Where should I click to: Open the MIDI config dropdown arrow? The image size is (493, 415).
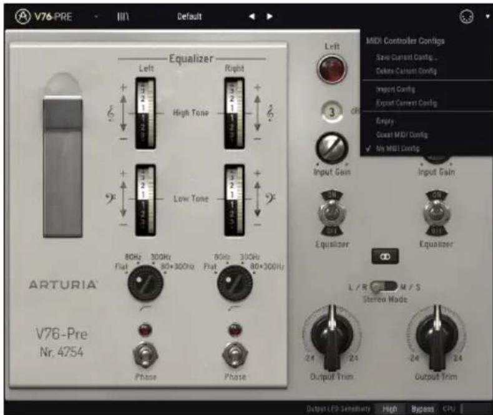[487, 17]
